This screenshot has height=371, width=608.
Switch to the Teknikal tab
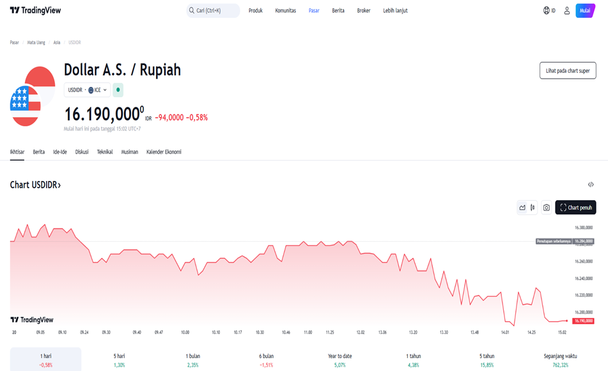105,152
